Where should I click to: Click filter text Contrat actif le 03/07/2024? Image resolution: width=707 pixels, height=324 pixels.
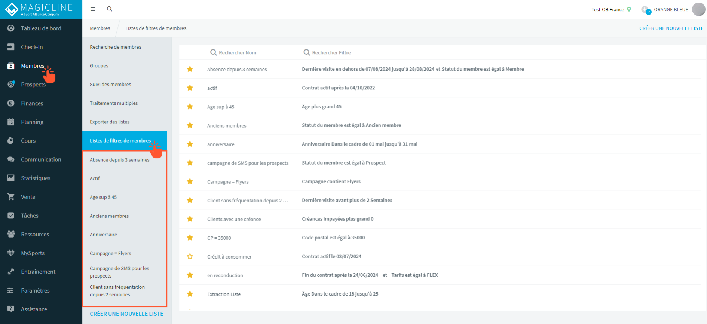pyautogui.click(x=331, y=256)
